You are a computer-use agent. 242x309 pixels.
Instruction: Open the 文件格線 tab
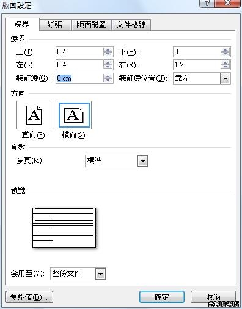(x=131, y=25)
